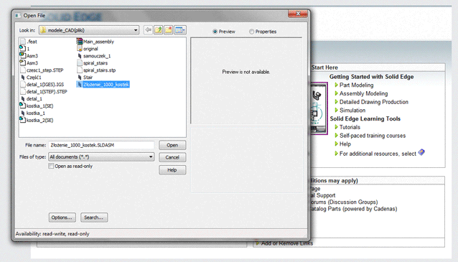
Task: Click the help book icon beside additional resources
Action: [x=421, y=152]
